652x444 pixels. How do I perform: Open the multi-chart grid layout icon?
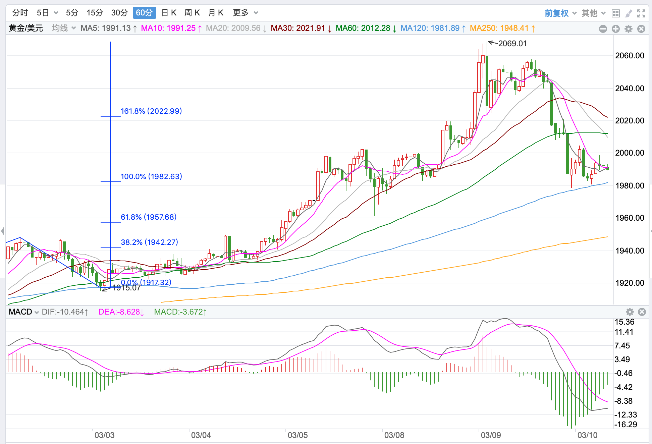pyautogui.click(x=615, y=13)
